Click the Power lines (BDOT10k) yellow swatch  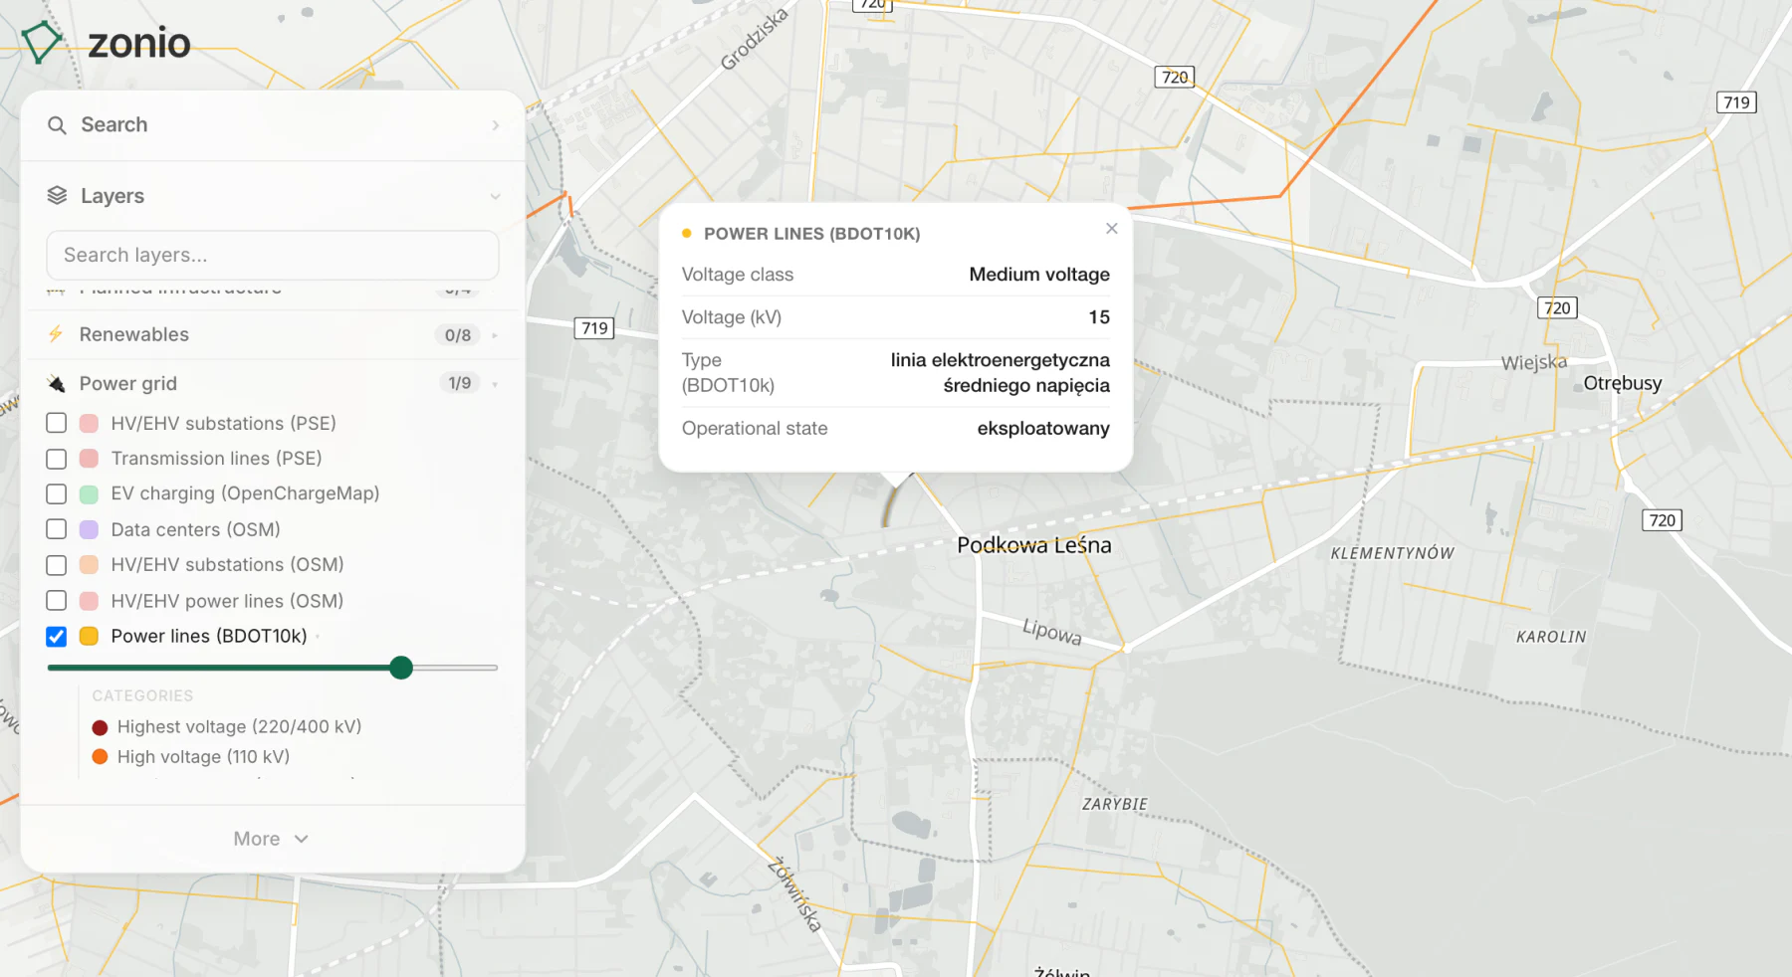pyautogui.click(x=89, y=637)
